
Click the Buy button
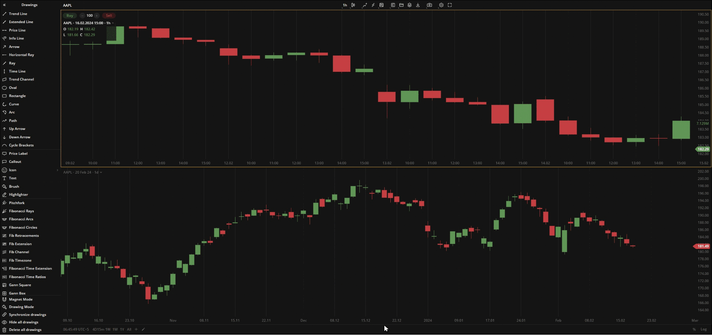pos(70,16)
